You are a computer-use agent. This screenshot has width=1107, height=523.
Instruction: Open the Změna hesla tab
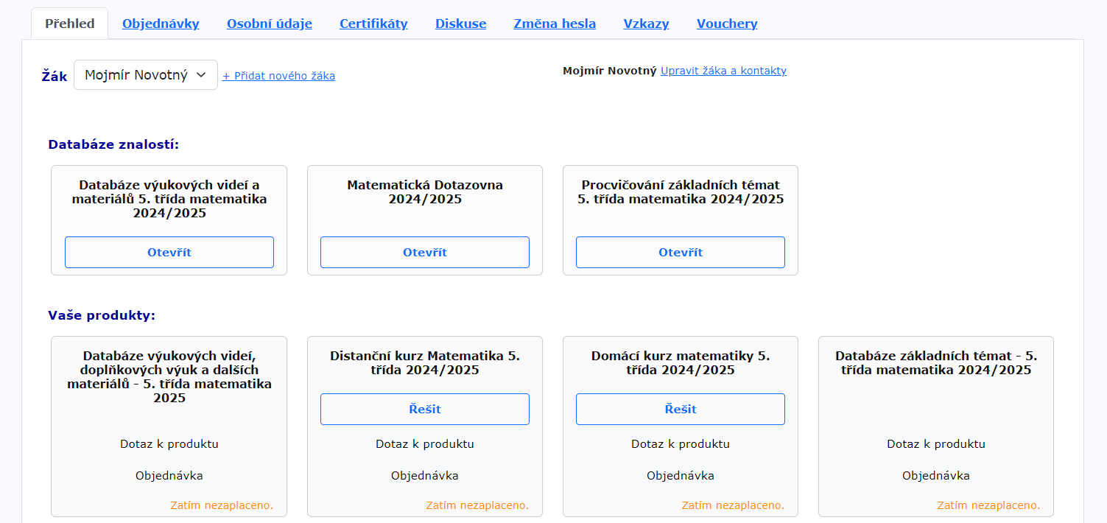[555, 24]
